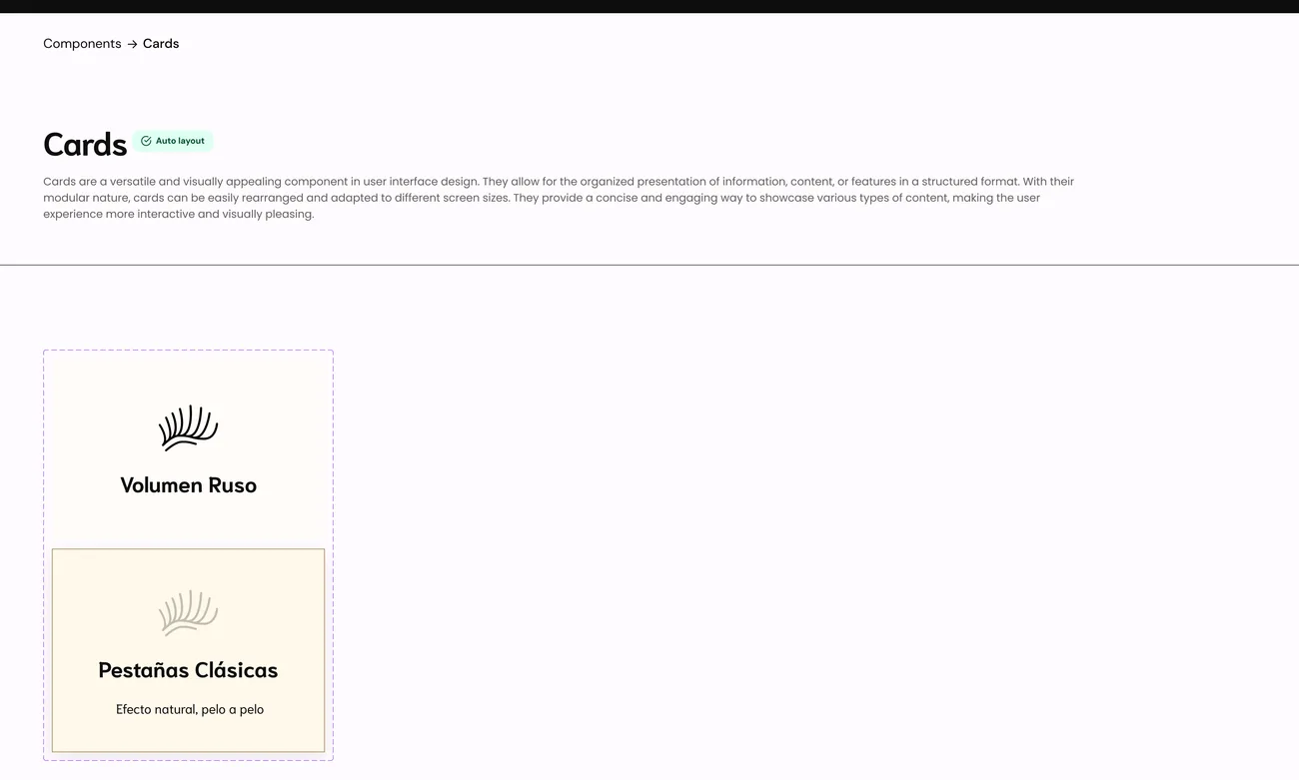Click the Components breadcrumb link
Viewport: 1299px width, 780px height.
(82, 44)
